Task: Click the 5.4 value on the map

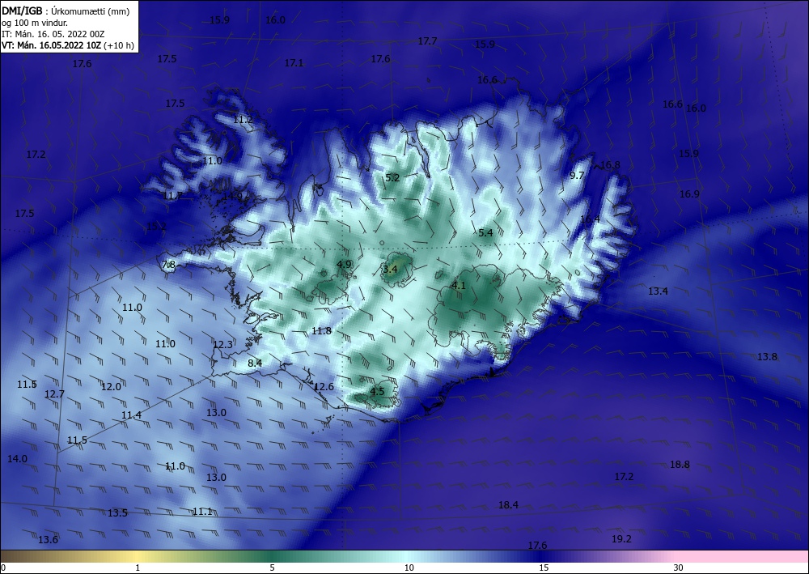Action: tap(485, 233)
